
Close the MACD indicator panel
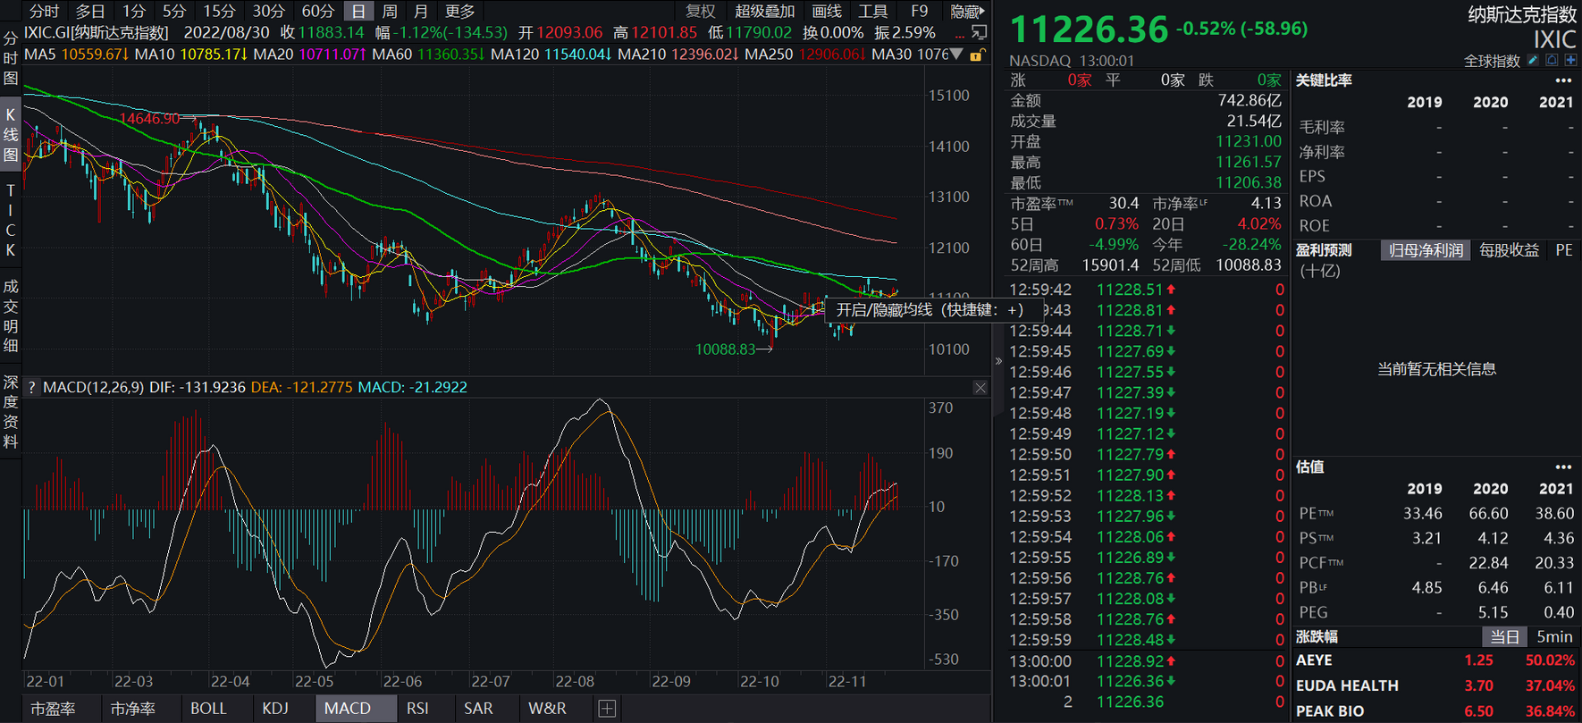point(980,387)
